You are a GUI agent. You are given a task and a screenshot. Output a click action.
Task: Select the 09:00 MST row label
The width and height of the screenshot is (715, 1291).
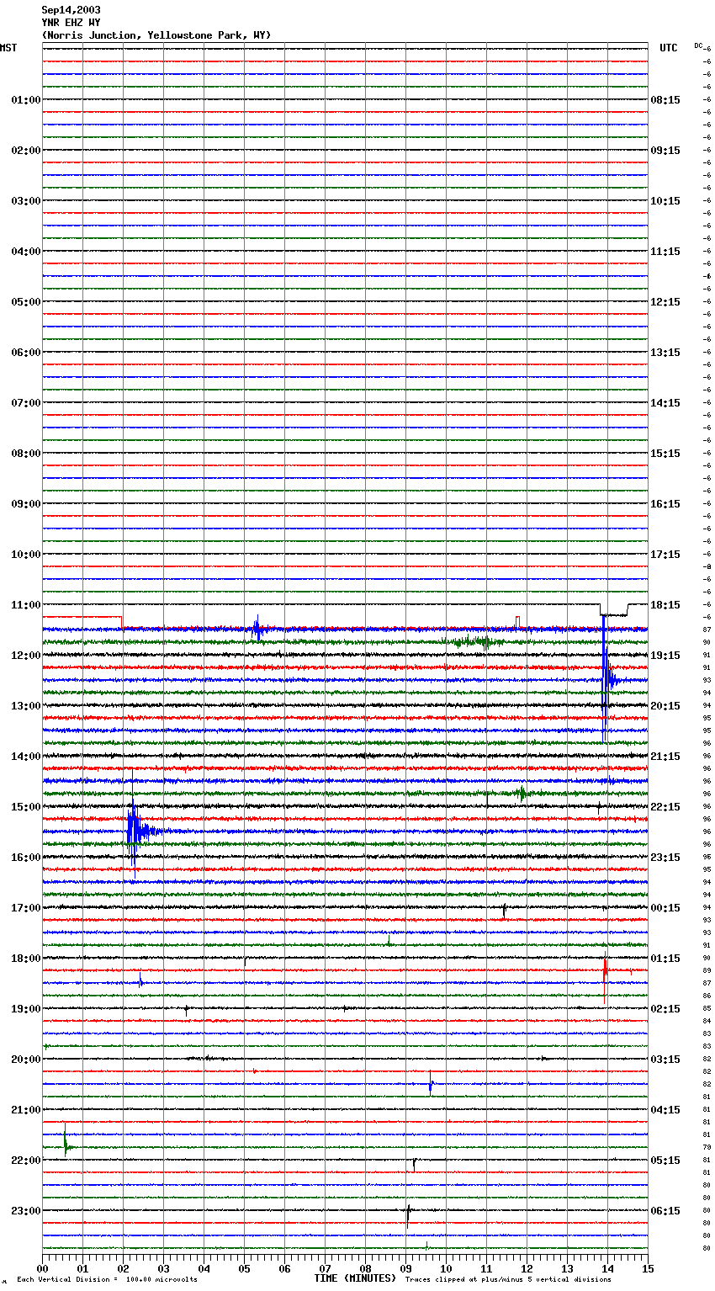[25, 504]
